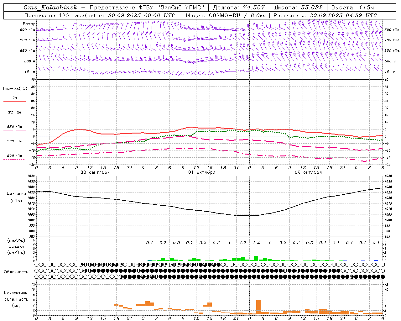Viewport: 401px width, 321px height.
Task: Click the 'Ветер' wind panel label
Action: [29, 24]
